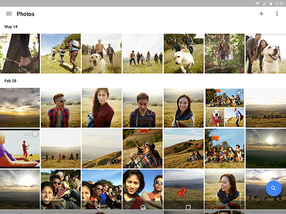Tap the blue search floating button
The image size is (286, 214).
click(x=273, y=189)
